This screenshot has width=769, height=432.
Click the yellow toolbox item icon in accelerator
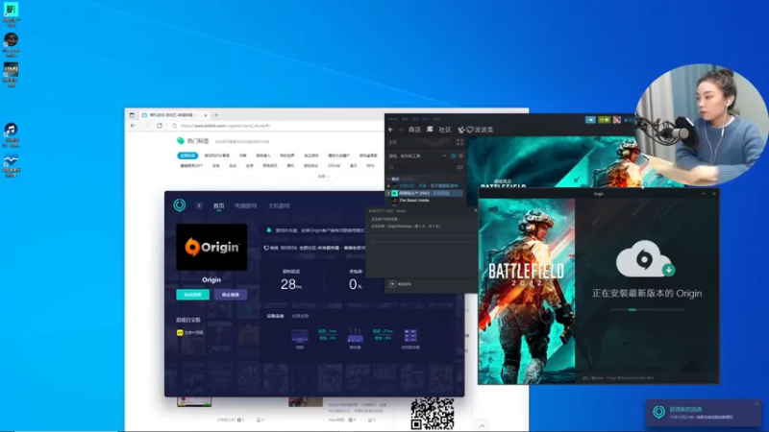pyautogui.click(x=180, y=332)
